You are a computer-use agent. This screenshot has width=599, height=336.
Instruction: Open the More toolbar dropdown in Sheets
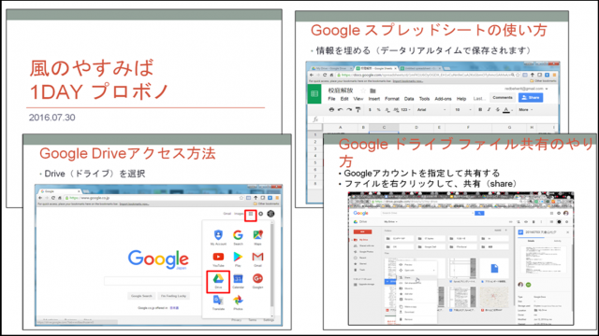tap(526, 110)
